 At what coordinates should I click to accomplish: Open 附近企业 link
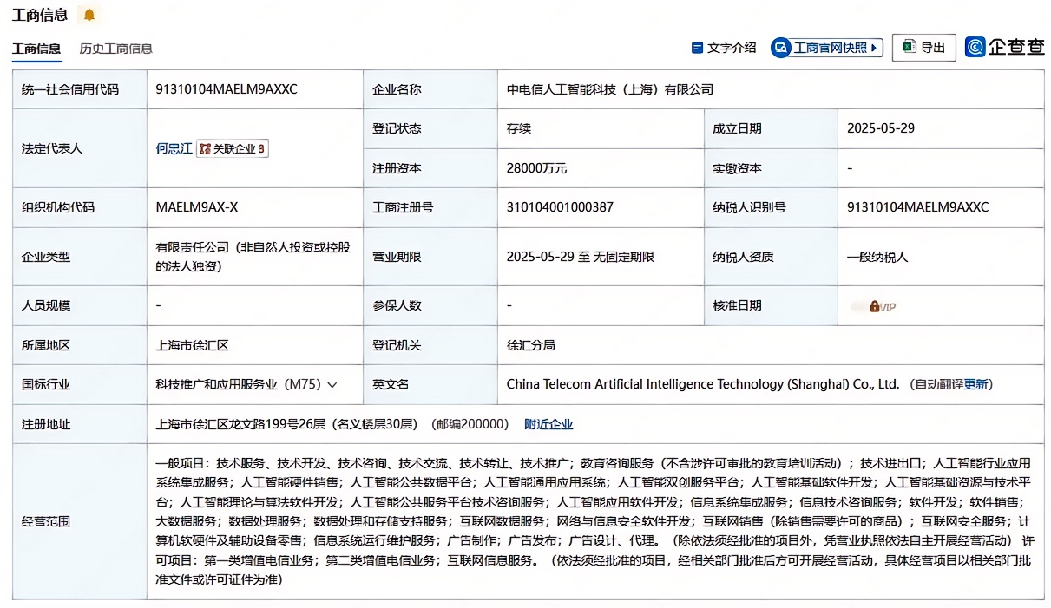pos(548,424)
